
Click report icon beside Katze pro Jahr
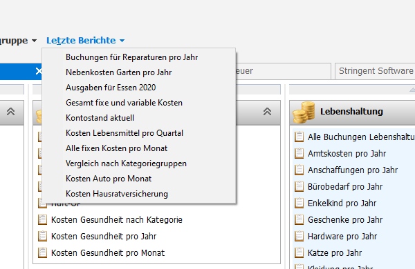point(299,253)
